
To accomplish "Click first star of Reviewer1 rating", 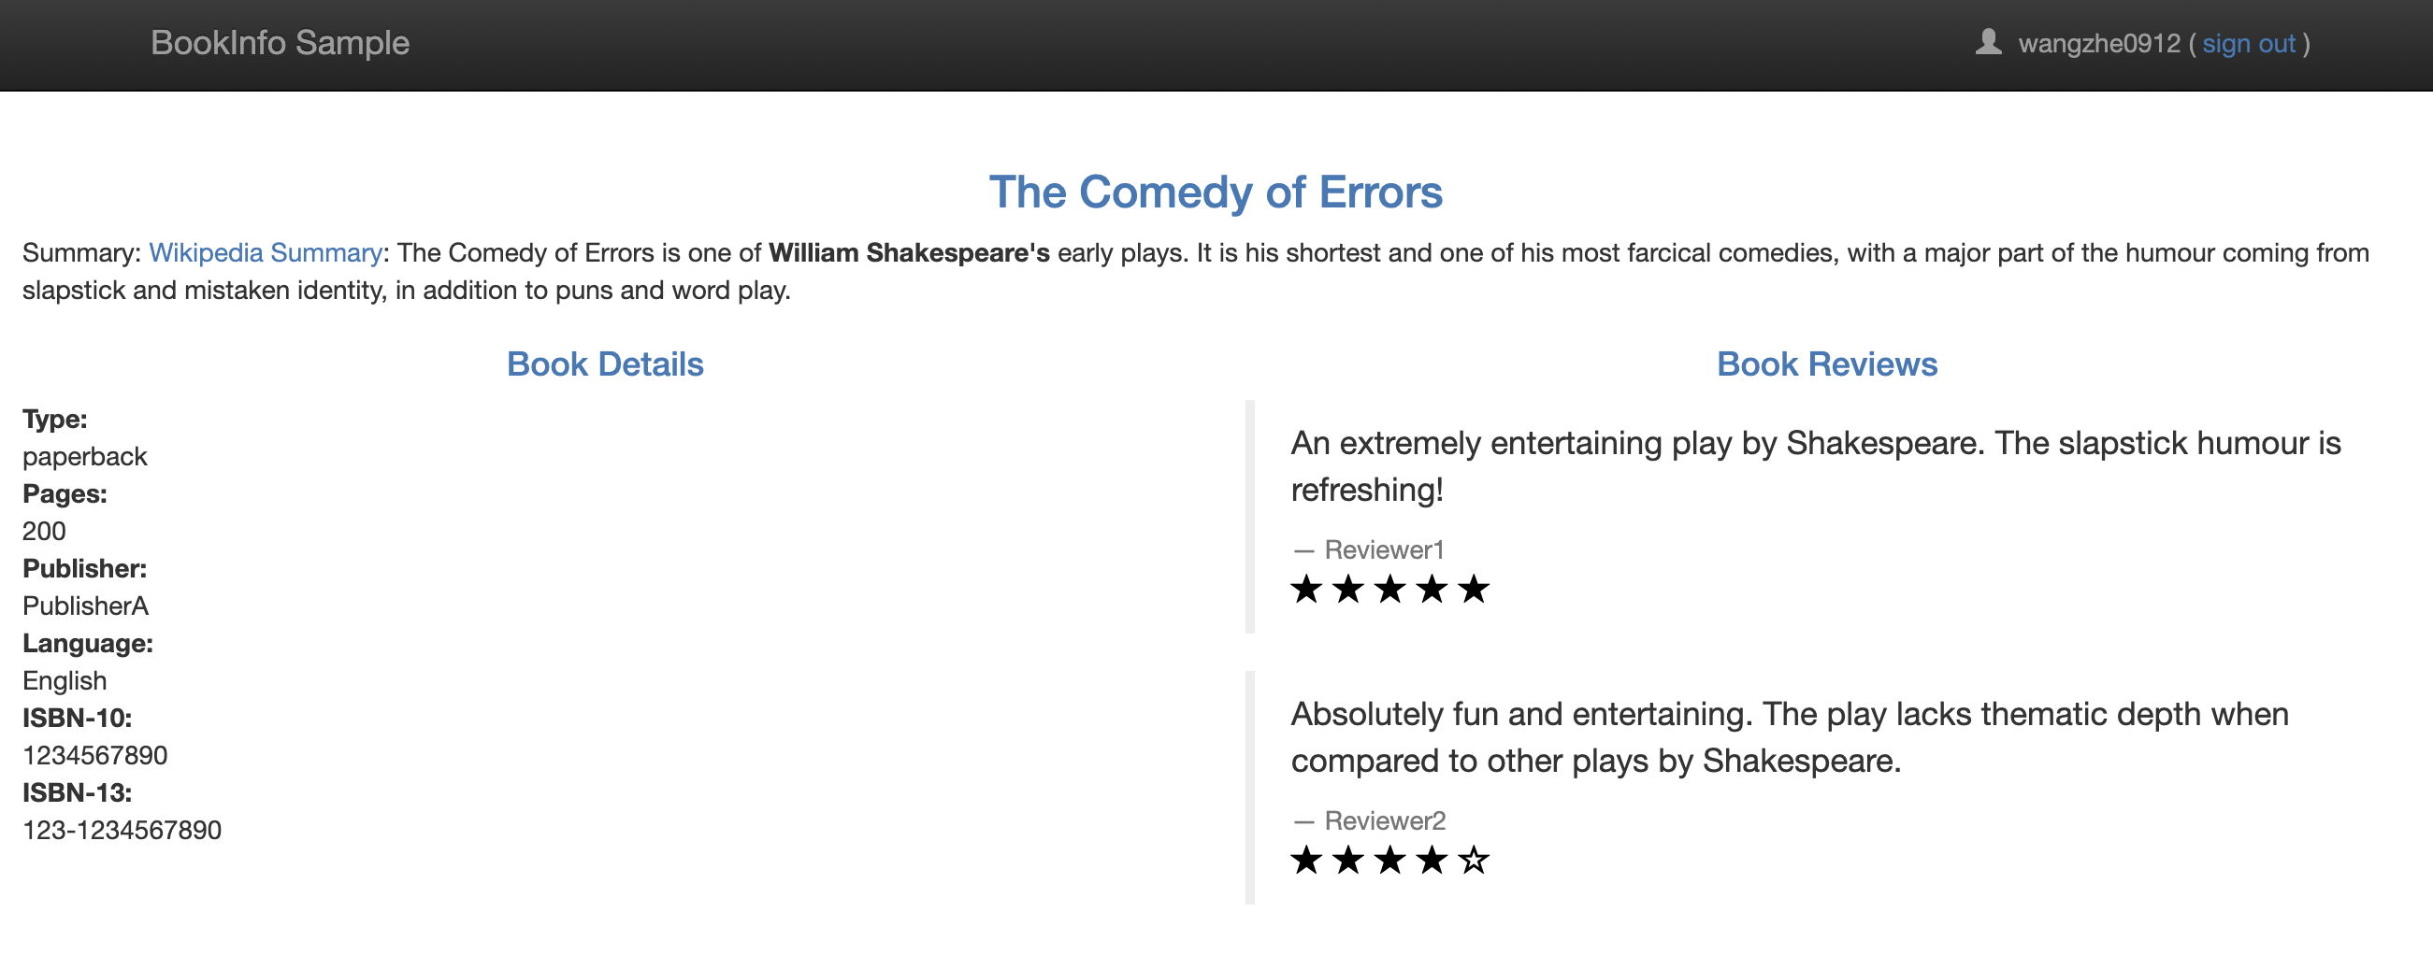I will (x=1306, y=590).
